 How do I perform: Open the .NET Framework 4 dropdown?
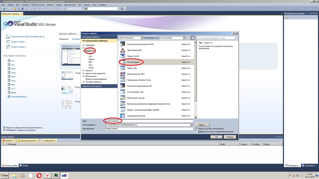coord(142,38)
